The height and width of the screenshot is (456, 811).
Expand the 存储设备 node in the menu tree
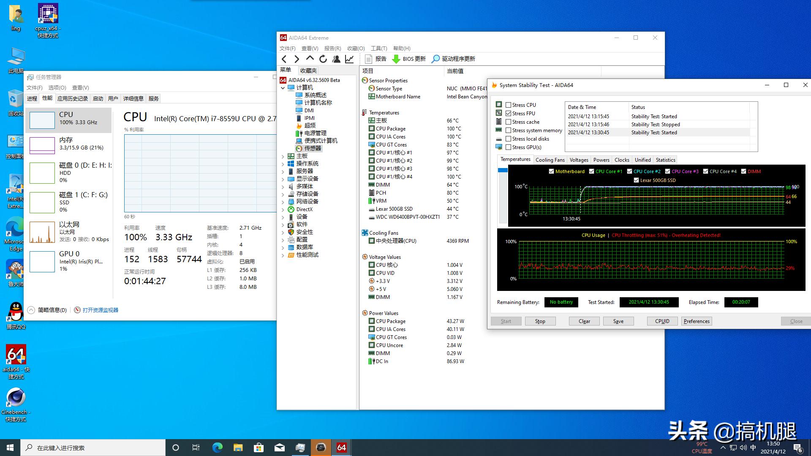point(283,194)
